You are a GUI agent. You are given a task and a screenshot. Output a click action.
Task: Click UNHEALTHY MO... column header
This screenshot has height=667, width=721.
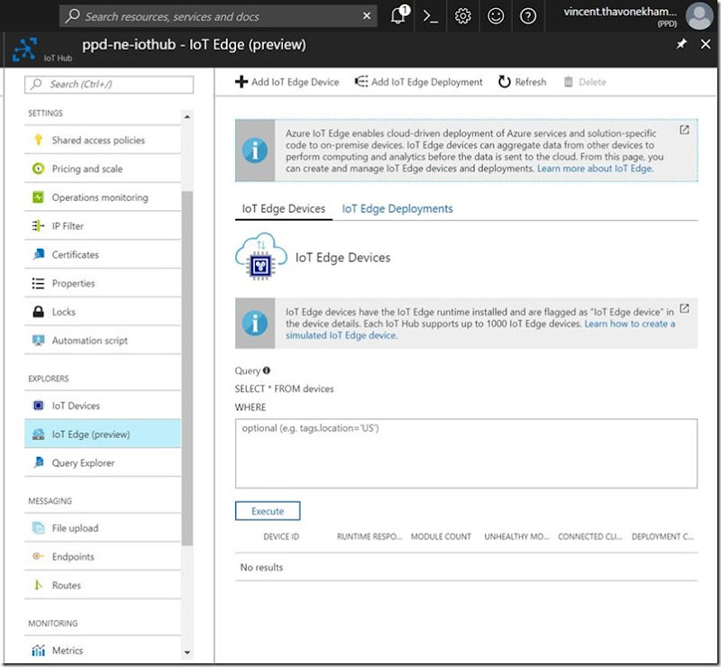[516, 537]
